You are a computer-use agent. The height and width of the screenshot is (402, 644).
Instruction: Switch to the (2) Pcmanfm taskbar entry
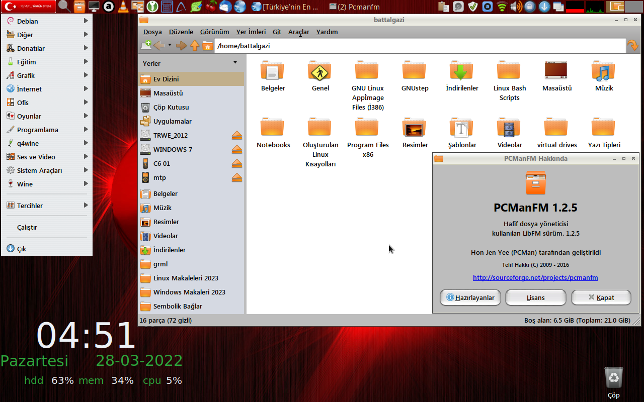355,7
